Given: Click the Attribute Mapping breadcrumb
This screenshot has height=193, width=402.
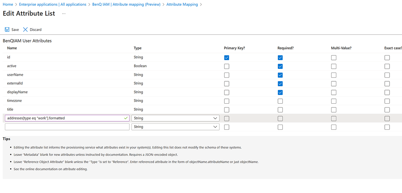Looking at the screenshot, I should (182, 4).
